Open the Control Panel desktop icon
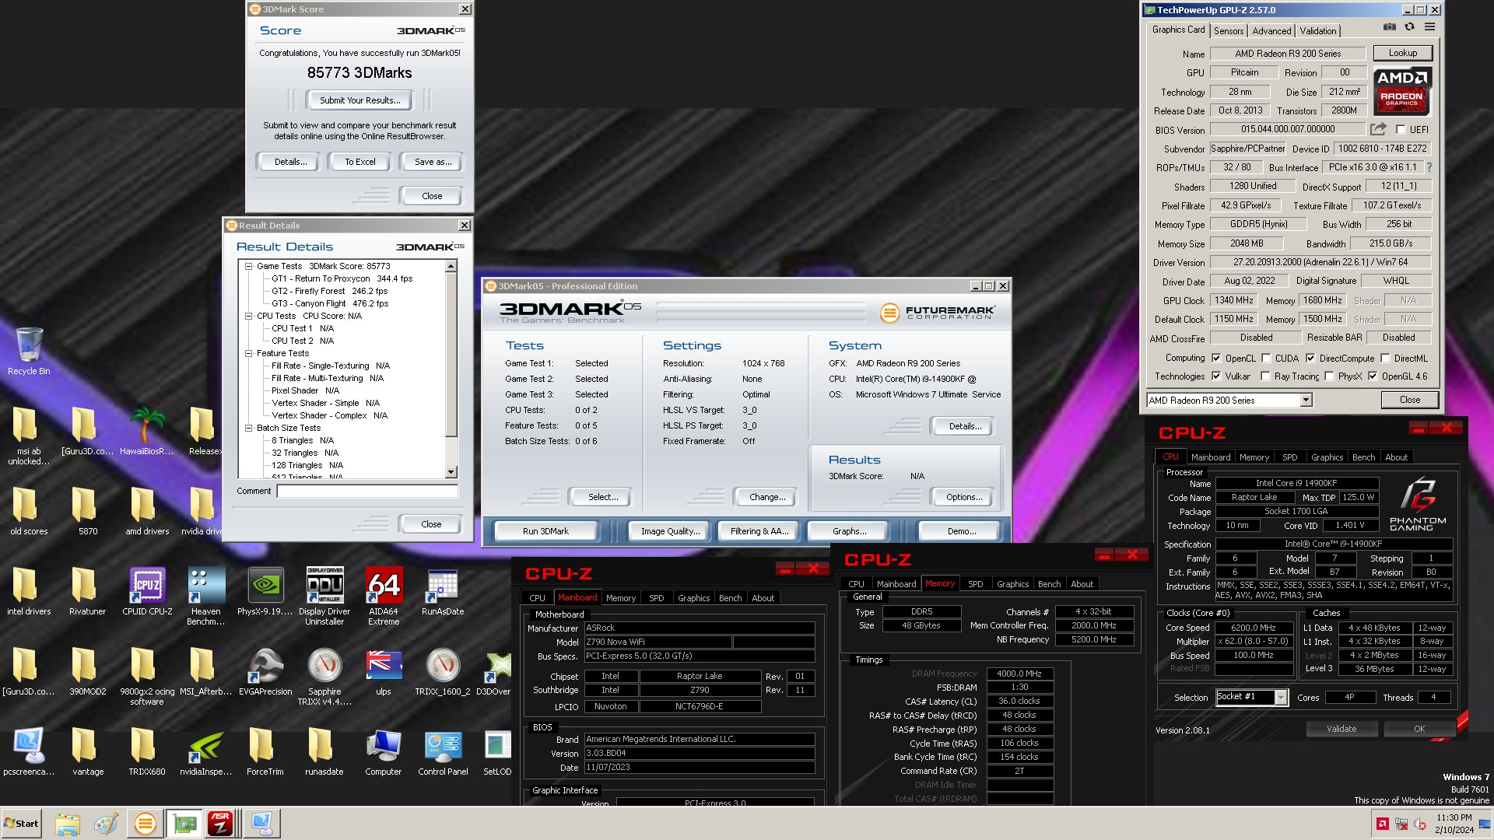The image size is (1494, 840). [x=443, y=752]
